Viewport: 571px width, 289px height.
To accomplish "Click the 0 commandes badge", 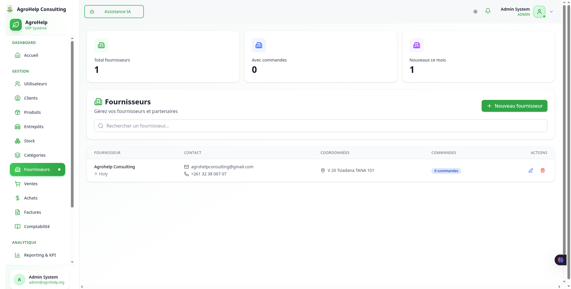I will pyautogui.click(x=446, y=171).
